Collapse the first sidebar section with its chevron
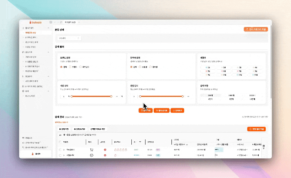 pos(48,28)
